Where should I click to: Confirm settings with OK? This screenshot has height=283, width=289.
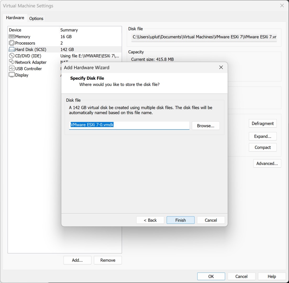point(211,276)
